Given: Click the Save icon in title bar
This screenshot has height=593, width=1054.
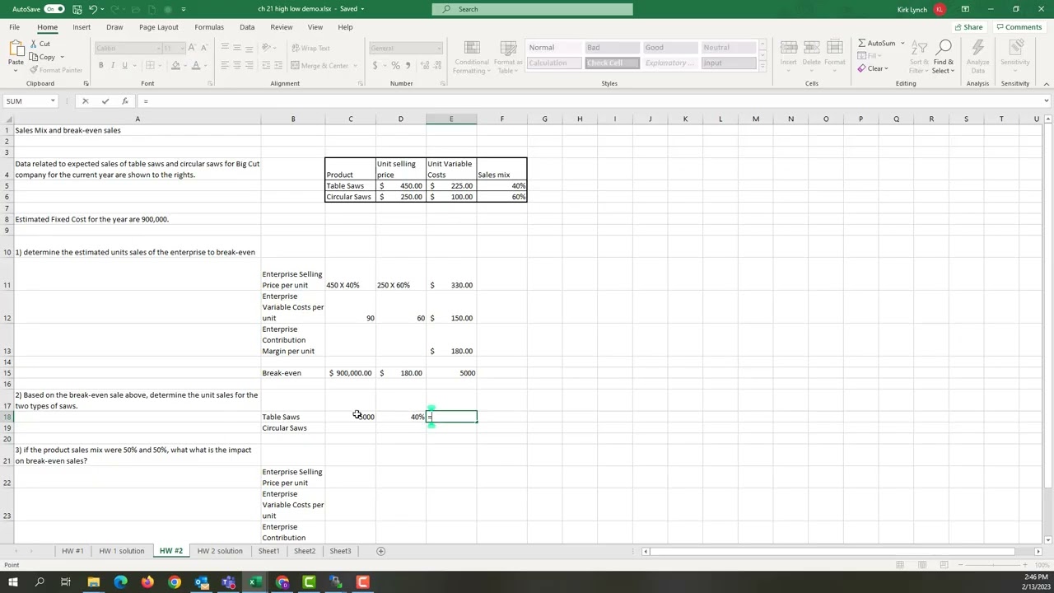Looking at the screenshot, I should click(77, 9).
